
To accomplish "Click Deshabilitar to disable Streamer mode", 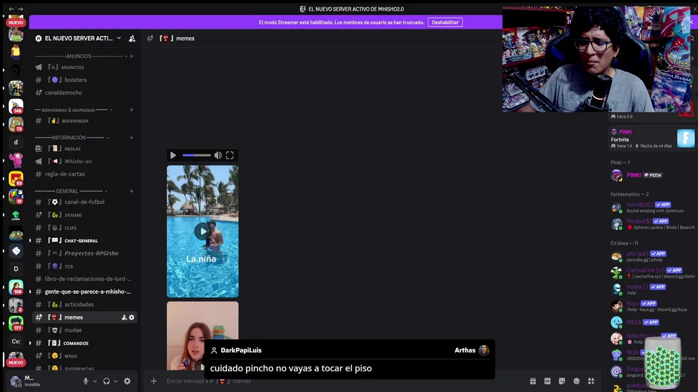I will [445, 22].
